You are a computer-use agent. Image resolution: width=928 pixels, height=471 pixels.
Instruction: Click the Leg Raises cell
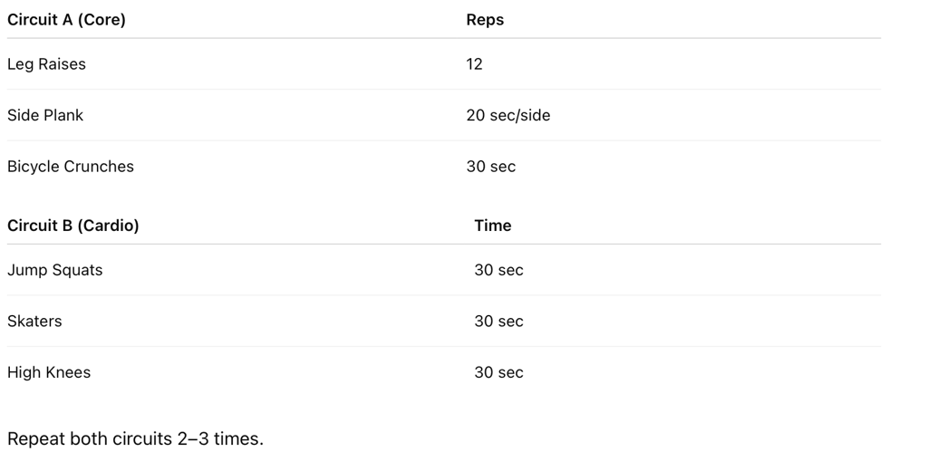46,64
